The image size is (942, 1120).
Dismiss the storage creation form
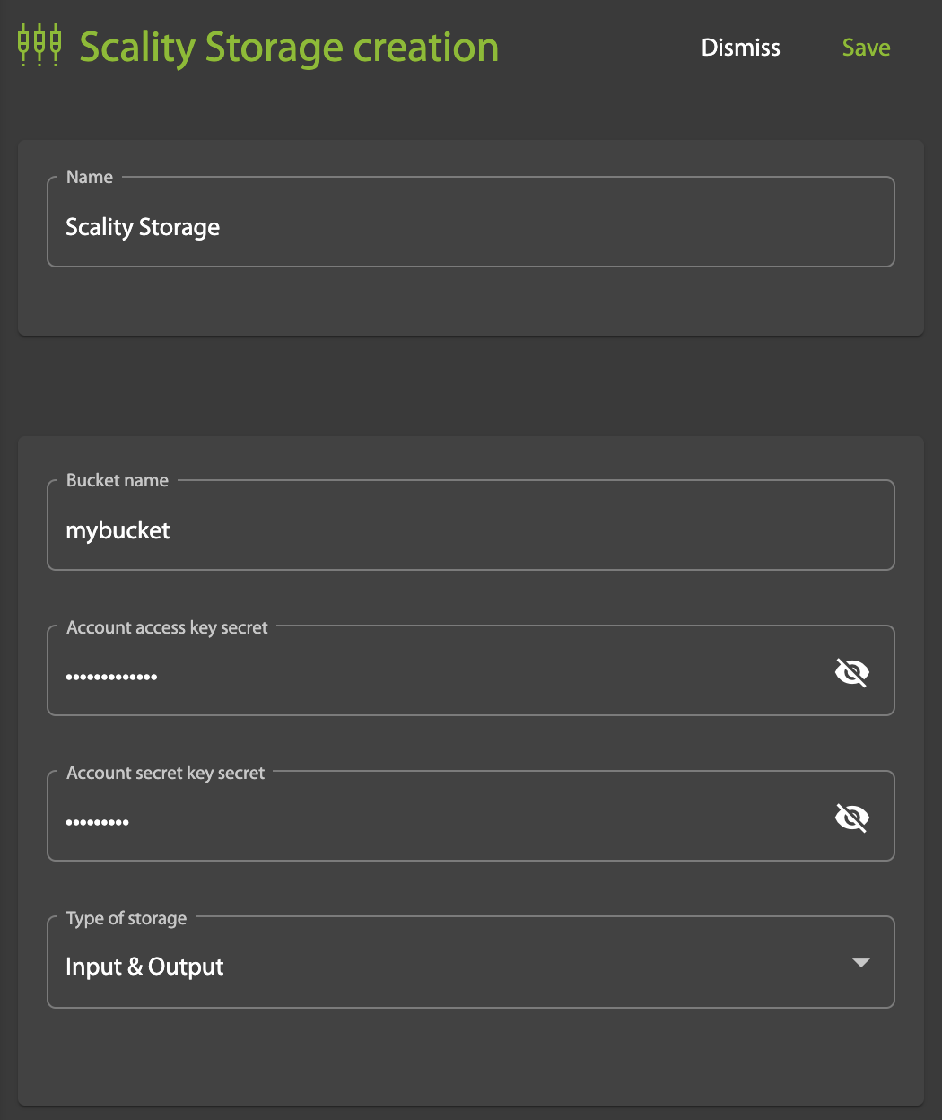[740, 48]
